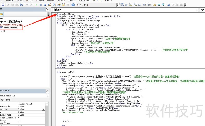Select ThisDocument in the project tree

pyautogui.click(x=11, y=28)
